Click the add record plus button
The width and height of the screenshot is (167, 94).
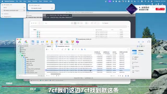click(x=47, y=76)
